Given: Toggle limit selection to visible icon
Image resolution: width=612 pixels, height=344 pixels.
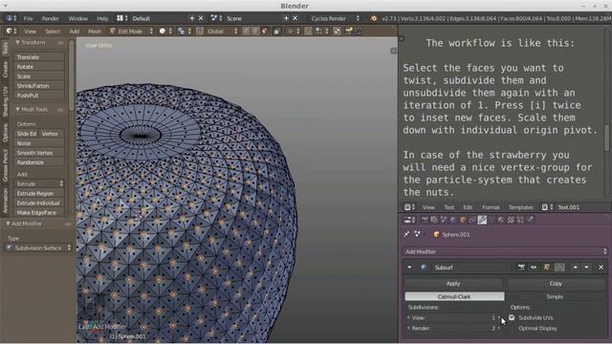Looking at the screenshot, I should [276, 32].
